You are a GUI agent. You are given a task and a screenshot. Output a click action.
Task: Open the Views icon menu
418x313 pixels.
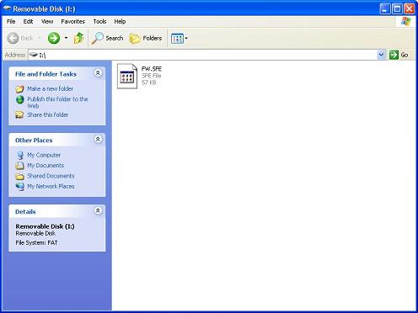pyautogui.click(x=180, y=39)
